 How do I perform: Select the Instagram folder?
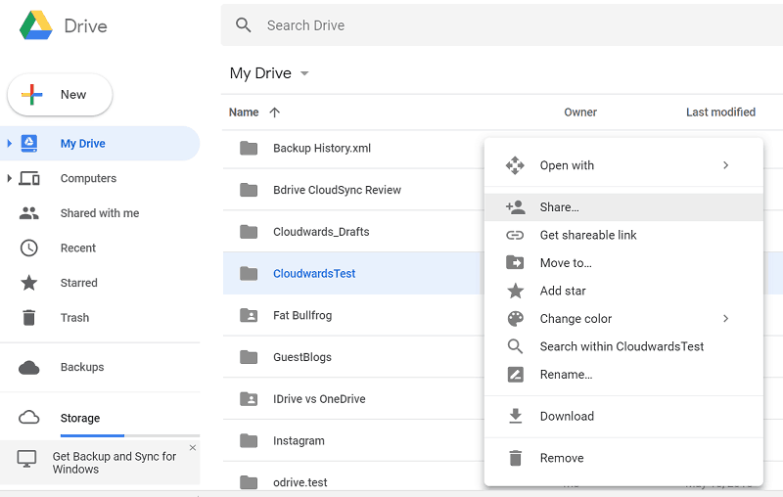click(x=353, y=440)
